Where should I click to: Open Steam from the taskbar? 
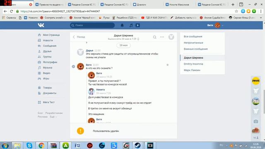pos(137,145)
